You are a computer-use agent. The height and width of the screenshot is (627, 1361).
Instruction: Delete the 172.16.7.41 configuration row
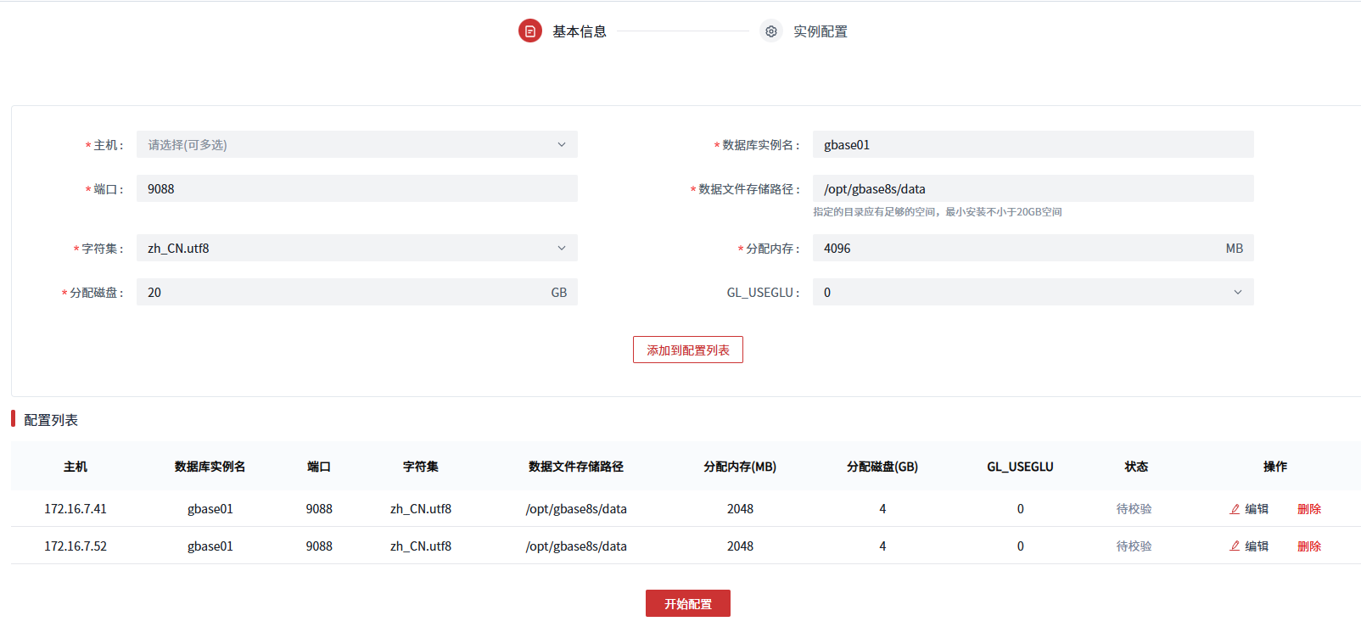click(x=1308, y=509)
